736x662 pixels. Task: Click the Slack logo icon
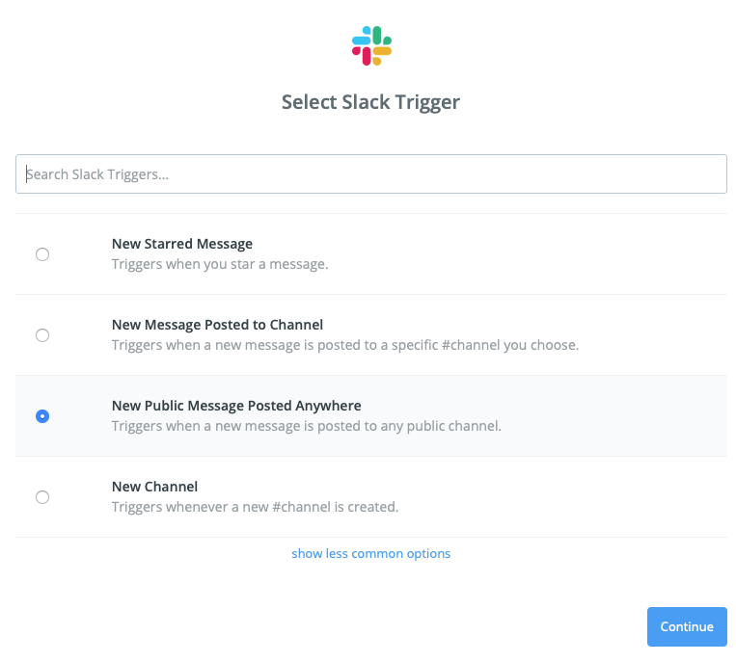click(371, 46)
